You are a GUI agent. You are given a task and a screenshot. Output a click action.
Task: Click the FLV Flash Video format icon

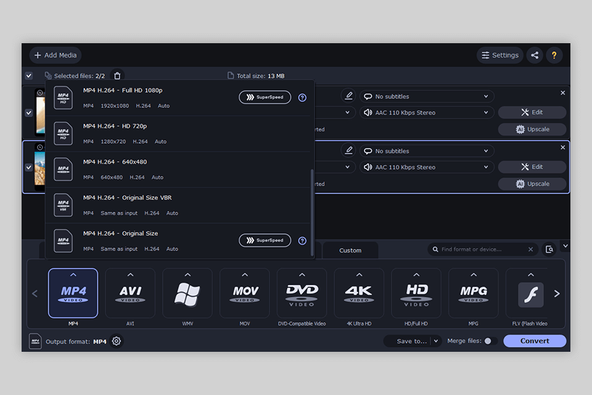tap(530, 293)
